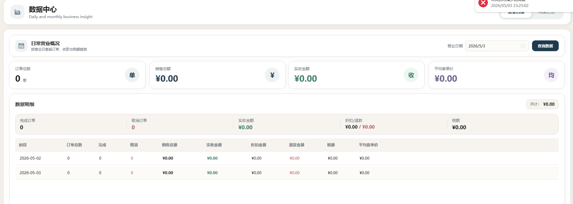
Task: Click the 折扣金额 cell in 2026-05-02 row
Action: [256, 158]
